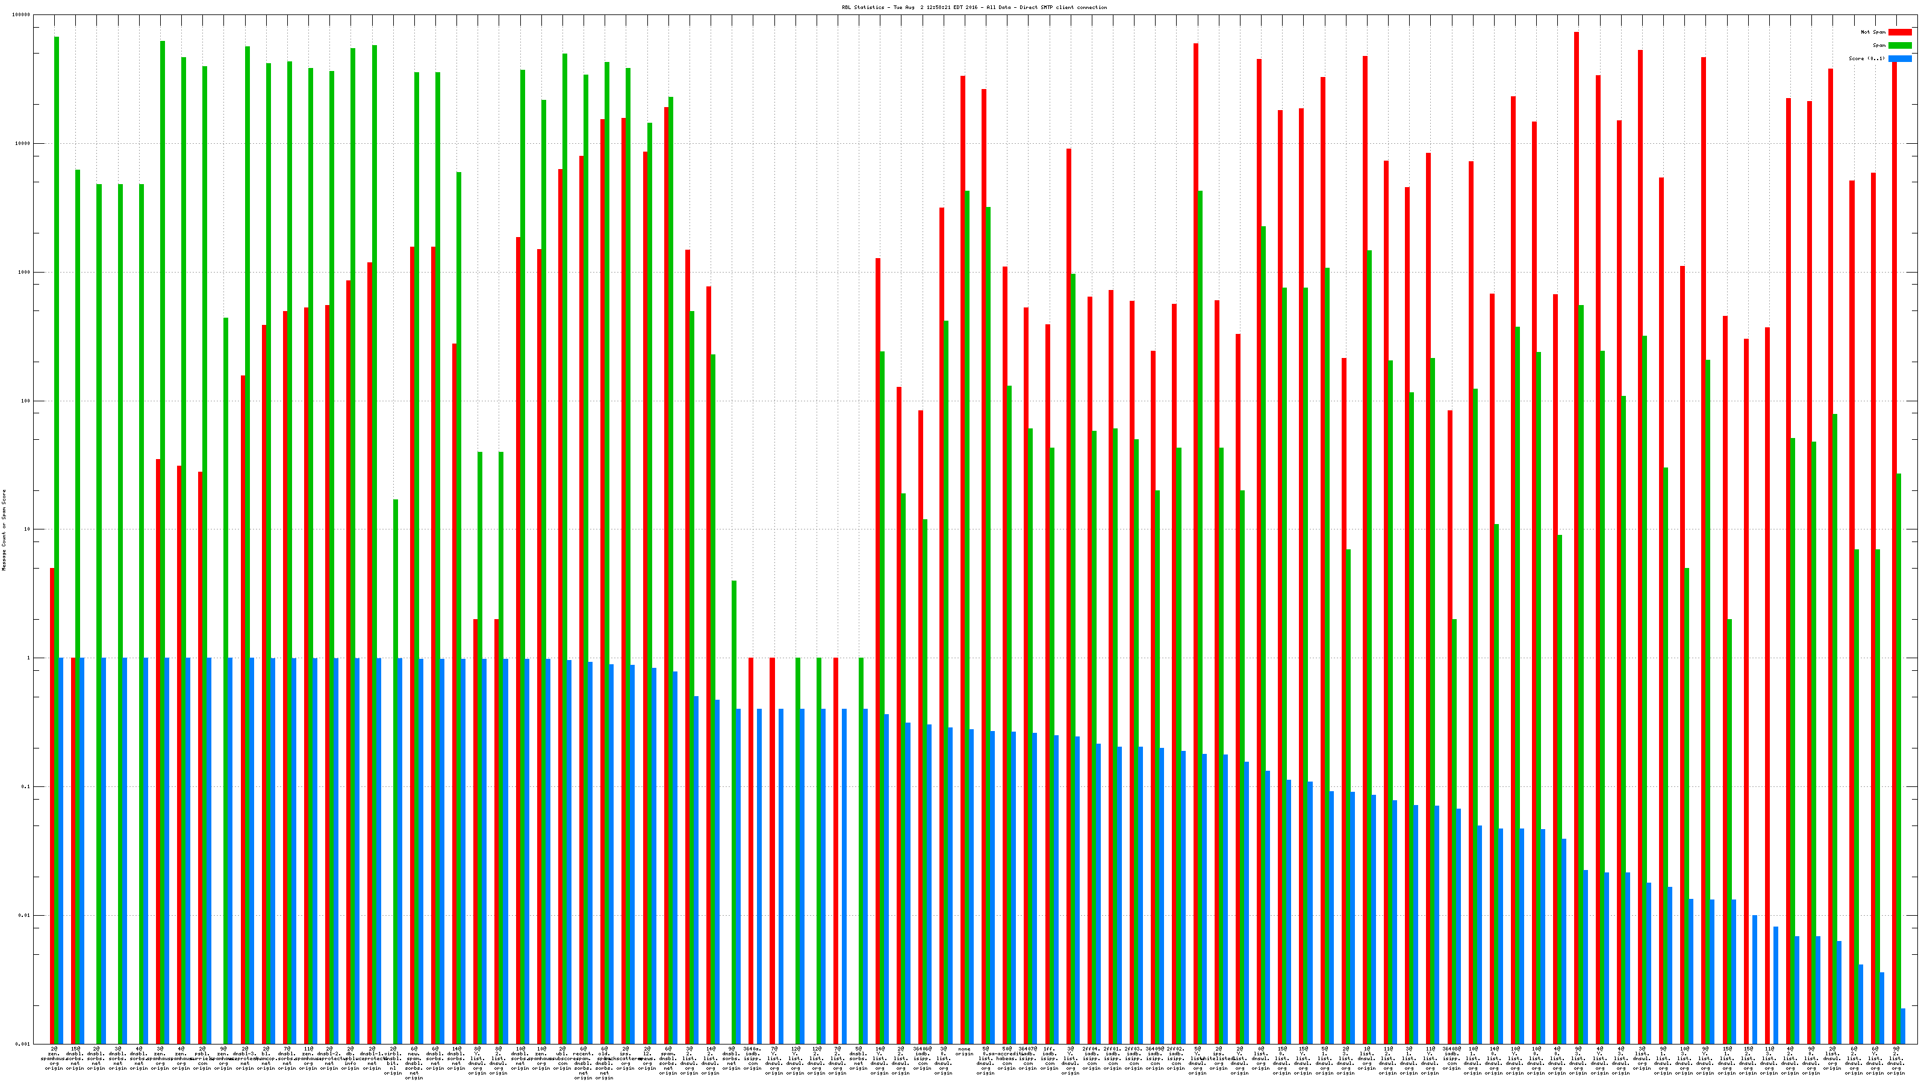The width and height of the screenshot is (1927, 1083).
Task: Click the db.wpbl.info x-axis label
Action: 351,1058
